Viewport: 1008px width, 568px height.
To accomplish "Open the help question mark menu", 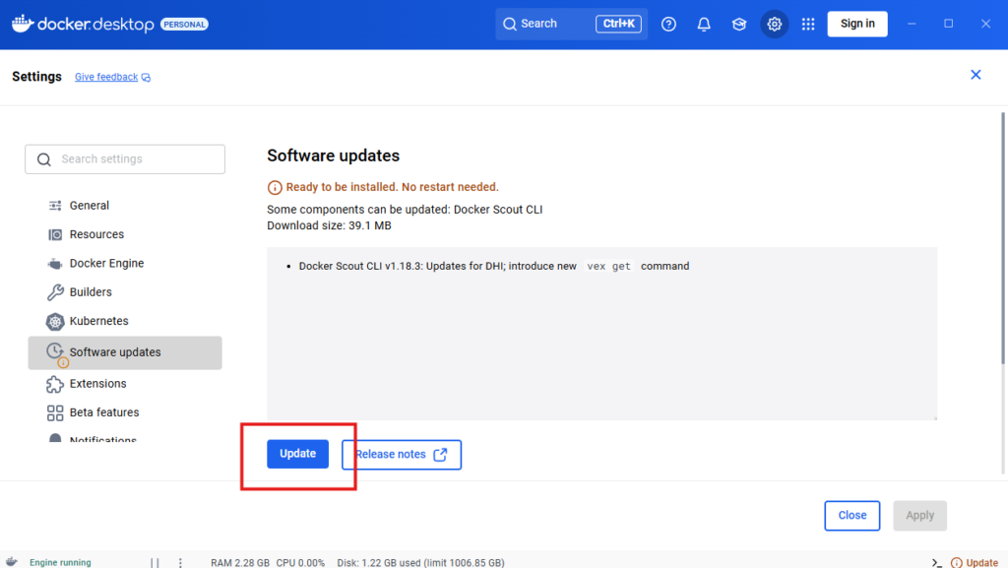I will [668, 24].
